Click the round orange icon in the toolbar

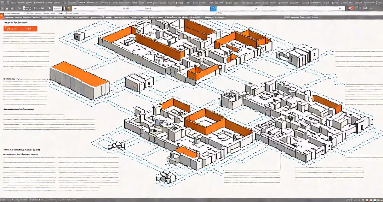tap(69, 8)
